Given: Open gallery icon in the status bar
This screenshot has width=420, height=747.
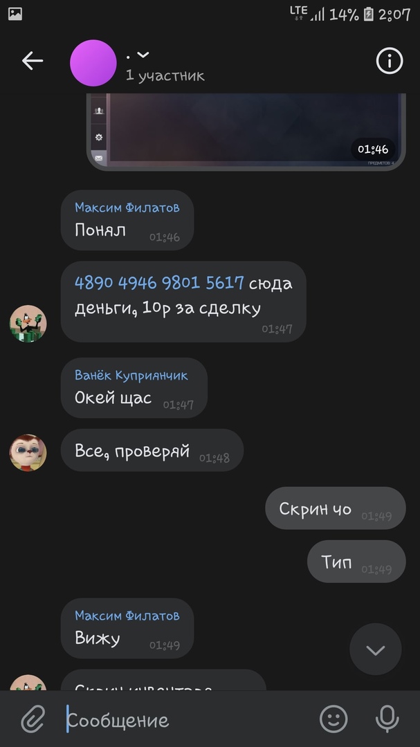Looking at the screenshot, I should [x=15, y=14].
